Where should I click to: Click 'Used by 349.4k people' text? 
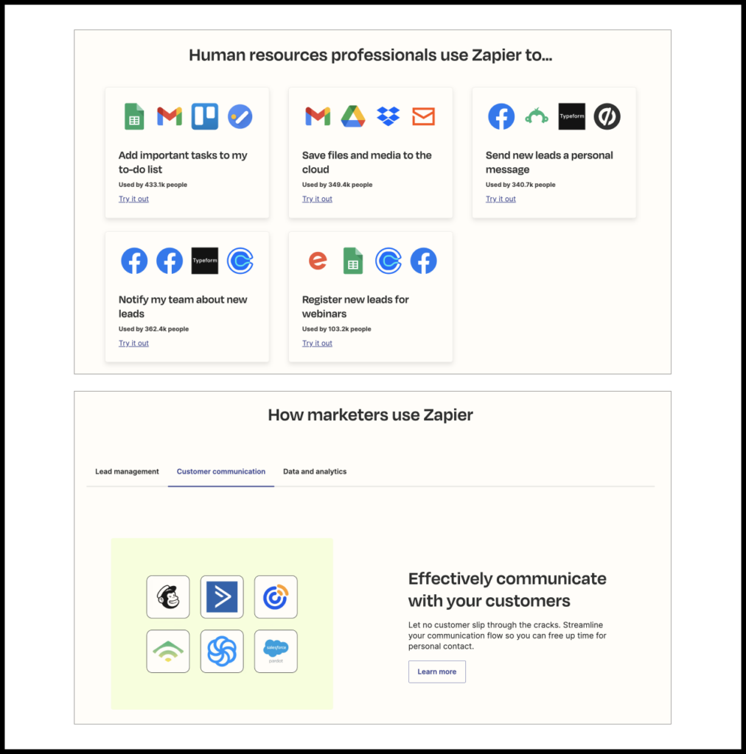338,185
